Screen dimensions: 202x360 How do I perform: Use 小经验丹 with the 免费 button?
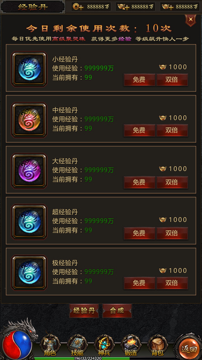(x=139, y=80)
